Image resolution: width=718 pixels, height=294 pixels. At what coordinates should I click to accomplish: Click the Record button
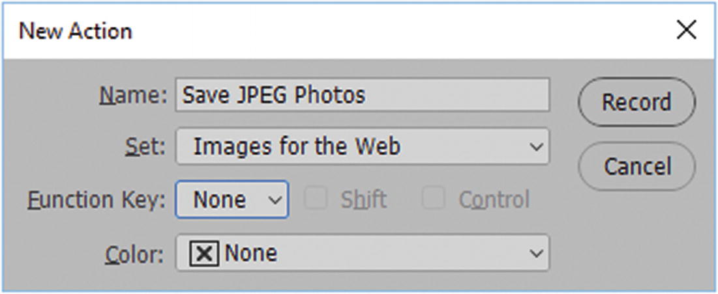tap(636, 102)
